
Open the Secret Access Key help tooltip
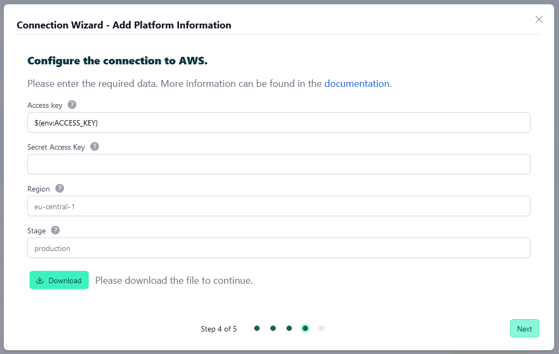click(x=95, y=146)
